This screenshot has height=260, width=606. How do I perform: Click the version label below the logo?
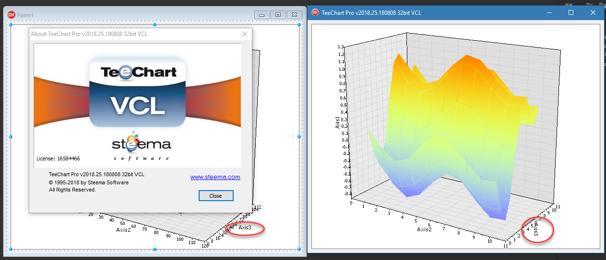click(x=96, y=174)
